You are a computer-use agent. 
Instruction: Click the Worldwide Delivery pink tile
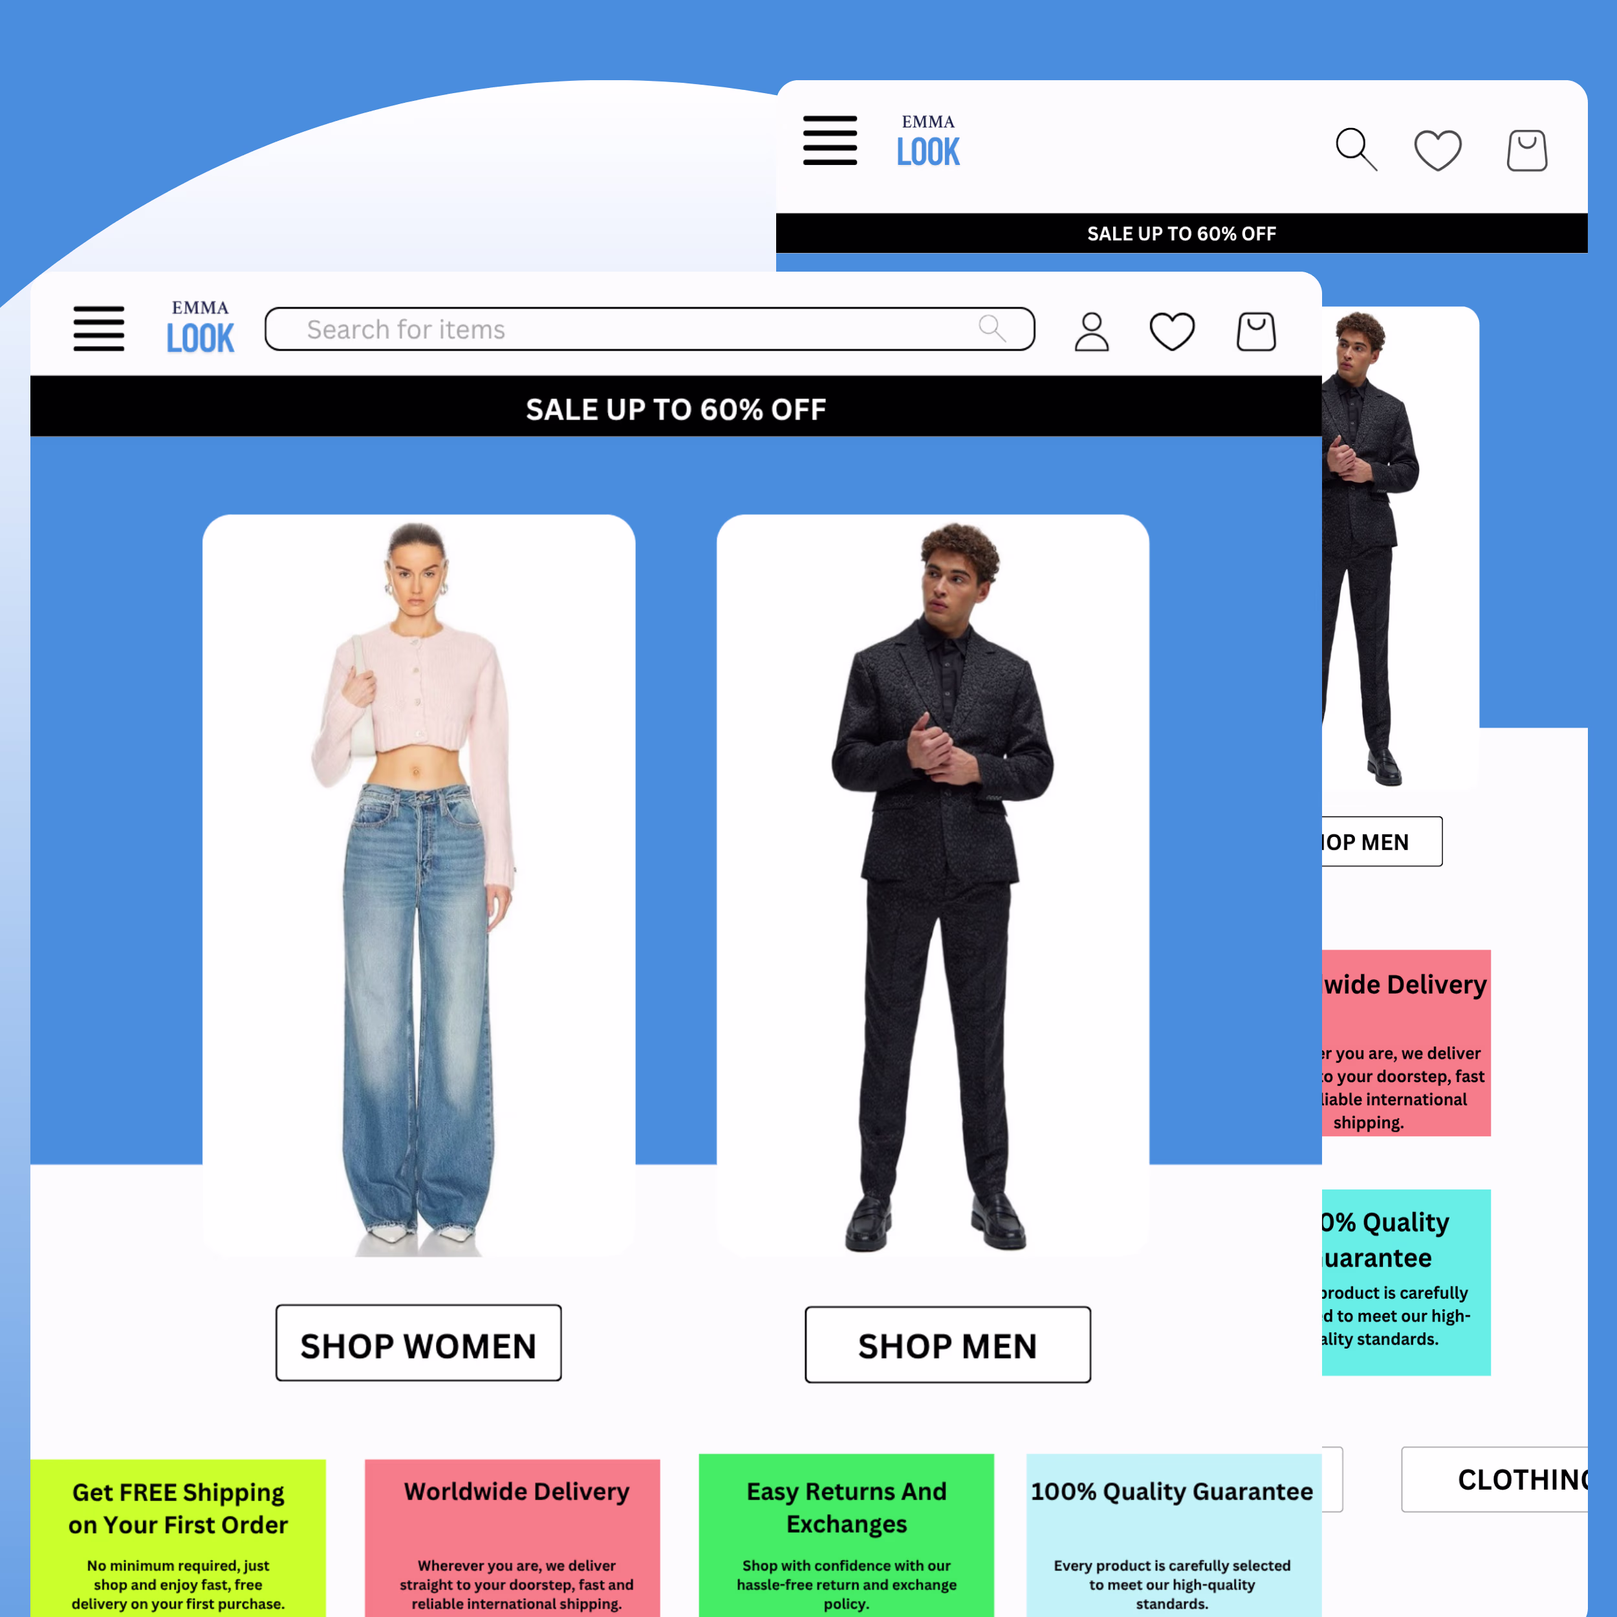pos(512,1540)
